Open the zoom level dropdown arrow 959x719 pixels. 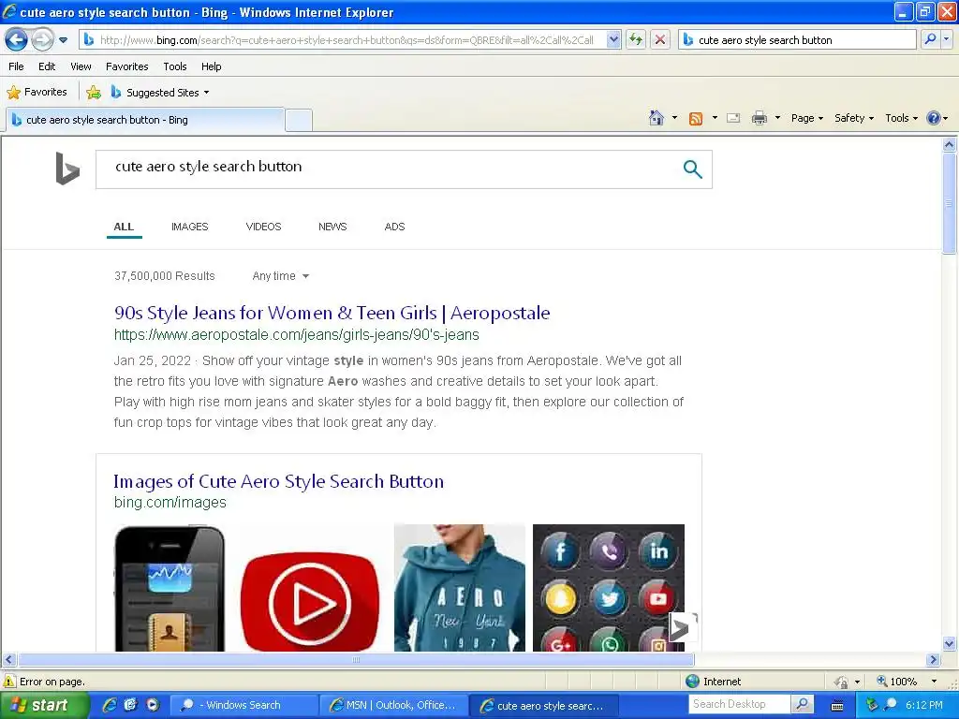[934, 682]
